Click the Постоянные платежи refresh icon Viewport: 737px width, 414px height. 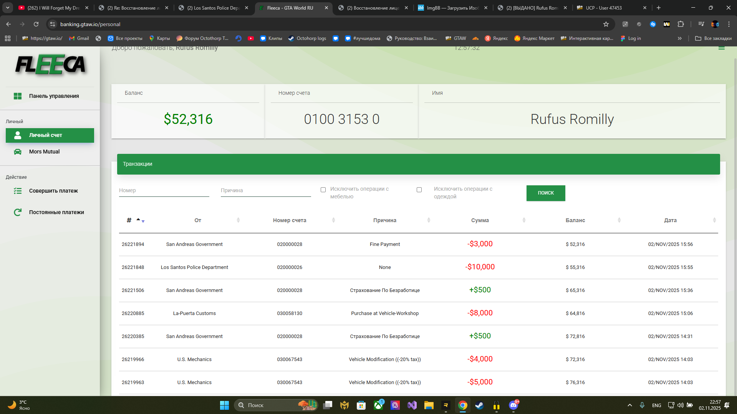[18, 212]
